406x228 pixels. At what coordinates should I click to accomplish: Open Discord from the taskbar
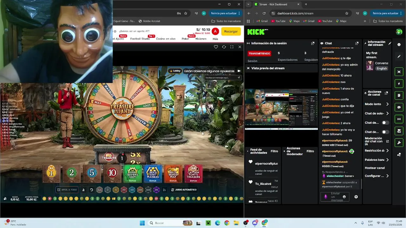(x=255, y=223)
